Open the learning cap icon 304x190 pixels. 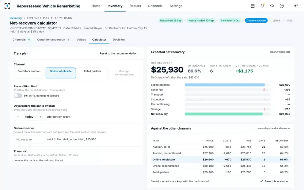point(272,6)
